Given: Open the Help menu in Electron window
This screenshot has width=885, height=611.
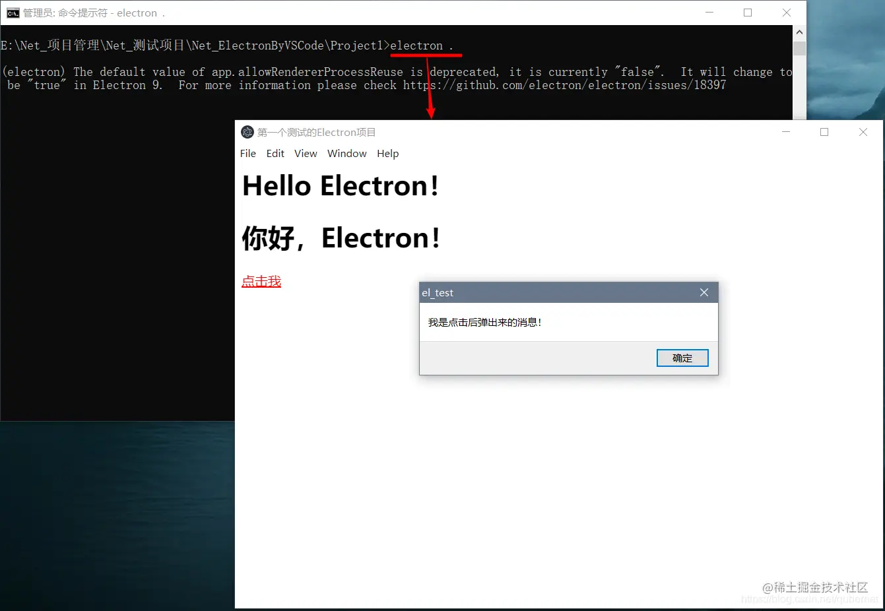Looking at the screenshot, I should point(388,153).
